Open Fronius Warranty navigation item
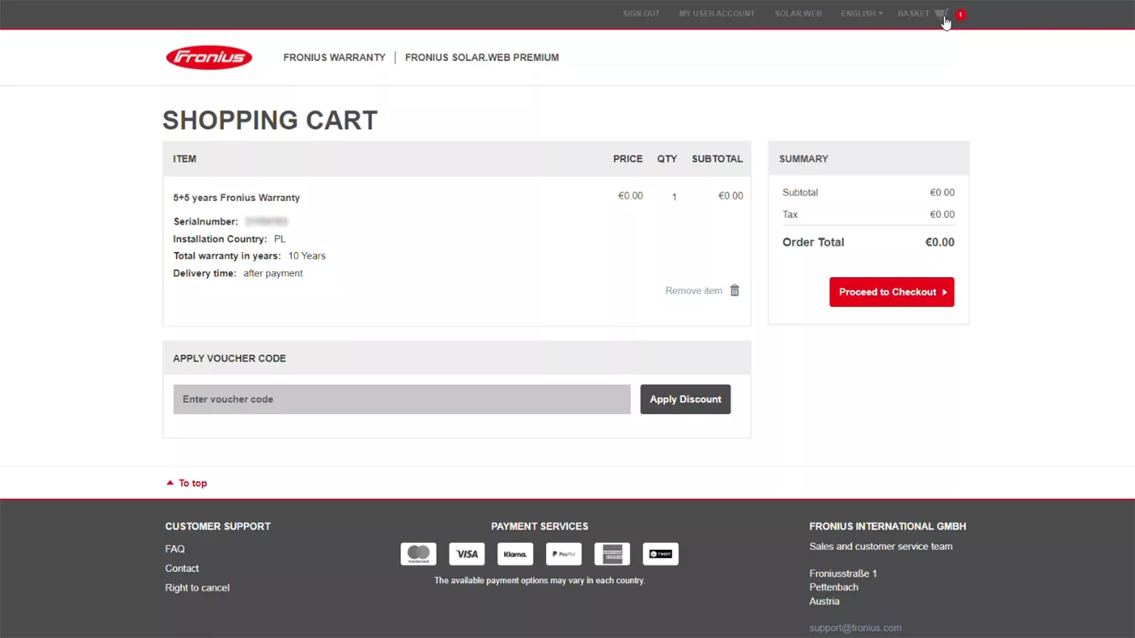 pyautogui.click(x=335, y=57)
